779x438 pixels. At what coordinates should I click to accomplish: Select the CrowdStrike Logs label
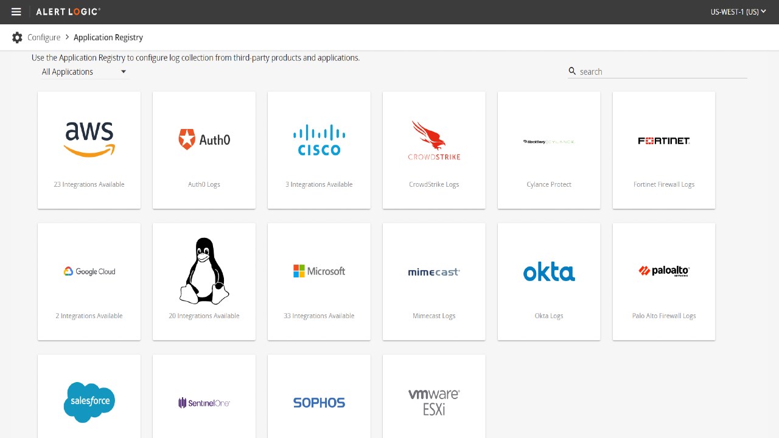434,184
